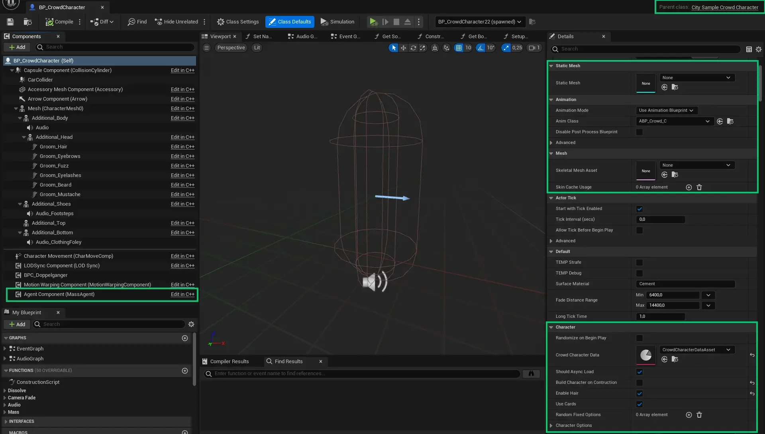This screenshot has height=434, width=765.
Task: Toggle Enable Hair checkbox
Action: point(639,393)
